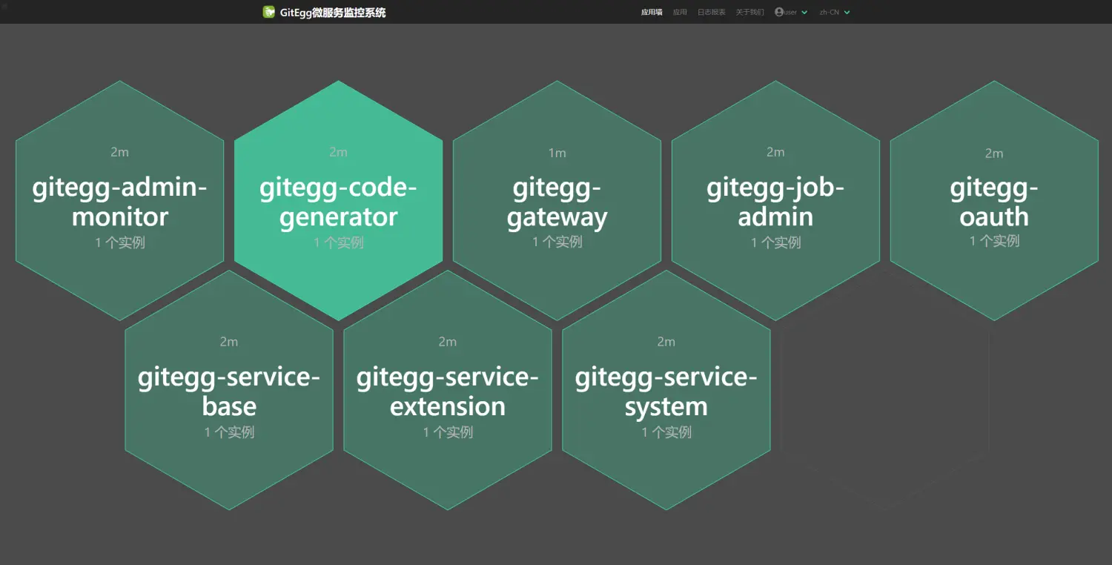
Task: Click the zh-CN language label
Action: (x=829, y=13)
